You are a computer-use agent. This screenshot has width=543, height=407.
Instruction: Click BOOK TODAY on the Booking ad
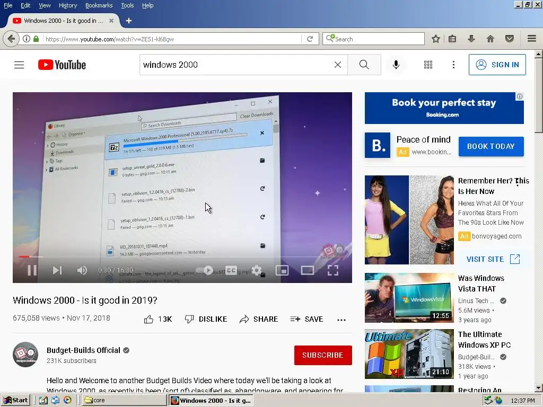tap(491, 146)
